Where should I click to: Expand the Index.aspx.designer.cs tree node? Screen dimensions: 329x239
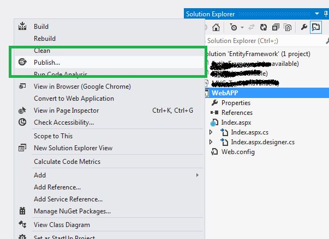[x=212, y=142]
